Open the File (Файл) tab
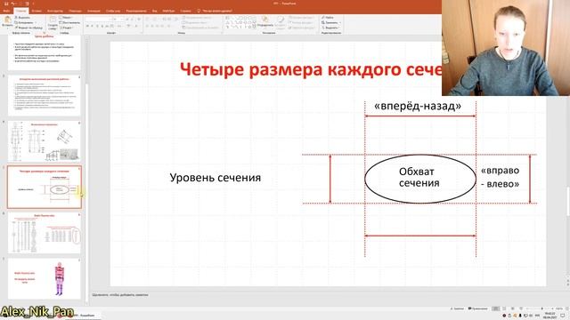The height and width of the screenshot is (320, 570). coord(6,11)
